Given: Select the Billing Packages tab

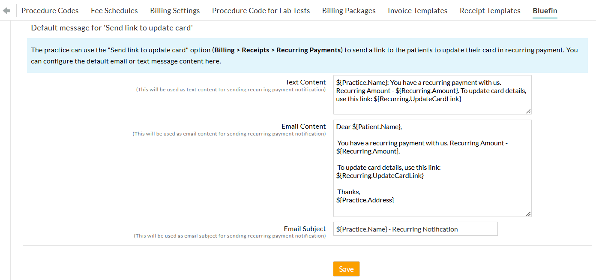Looking at the screenshot, I should point(349,11).
